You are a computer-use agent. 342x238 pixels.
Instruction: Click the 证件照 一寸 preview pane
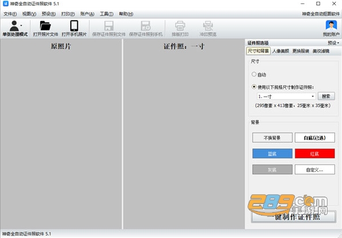(184, 134)
